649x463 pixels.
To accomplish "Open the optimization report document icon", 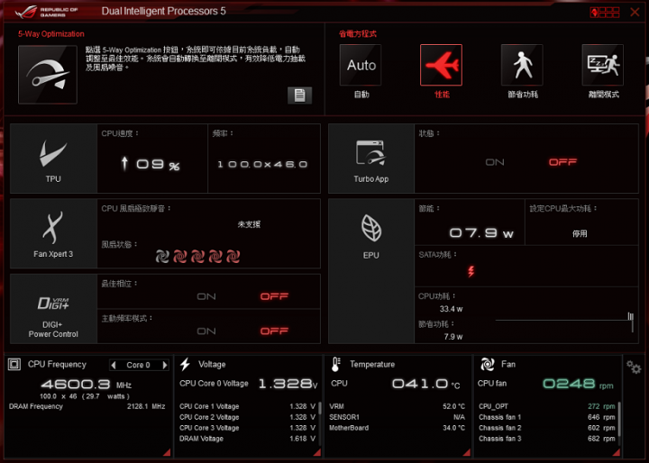I will [x=299, y=95].
